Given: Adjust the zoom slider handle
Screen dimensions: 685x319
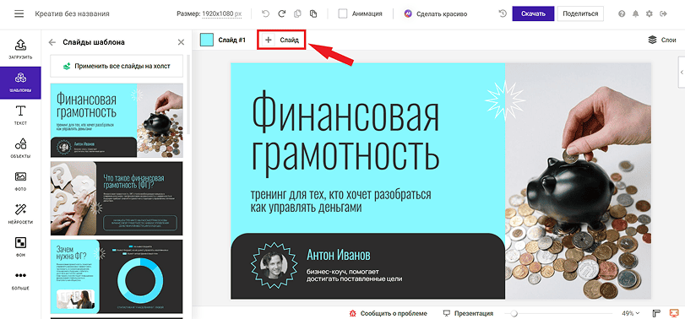Looking at the screenshot, I should tap(514, 313).
